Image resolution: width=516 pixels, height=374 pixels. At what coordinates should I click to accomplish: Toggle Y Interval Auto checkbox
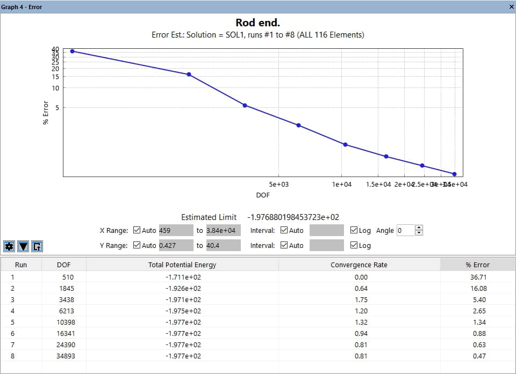coord(284,246)
